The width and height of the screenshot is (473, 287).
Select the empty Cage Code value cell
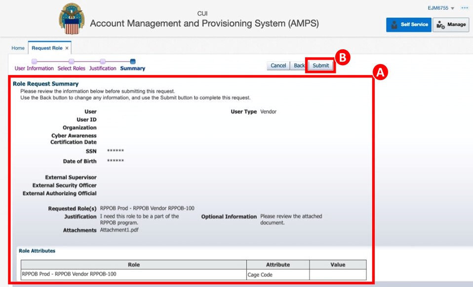[x=338, y=275]
